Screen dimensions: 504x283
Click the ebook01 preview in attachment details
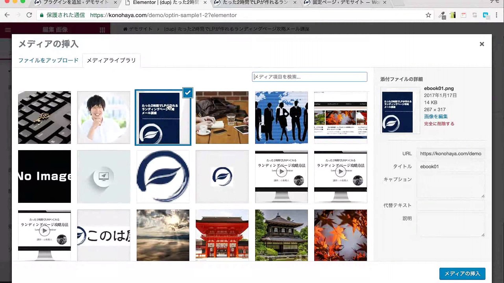click(x=400, y=110)
